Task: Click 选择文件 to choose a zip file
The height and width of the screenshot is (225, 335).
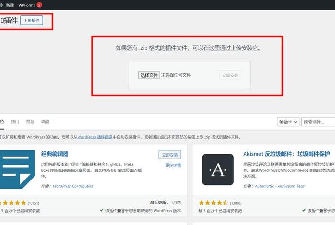Action: tap(149, 75)
